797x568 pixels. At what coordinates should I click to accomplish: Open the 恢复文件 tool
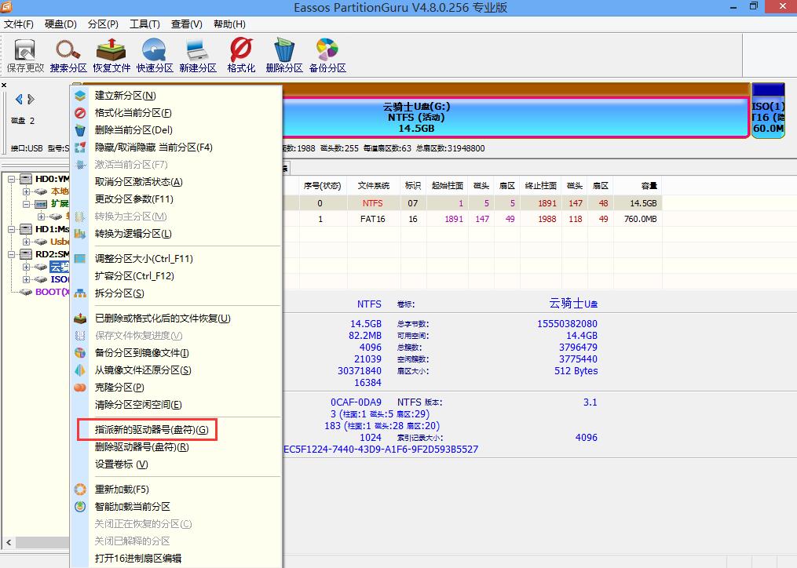pyautogui.click(x=111, y=53)
